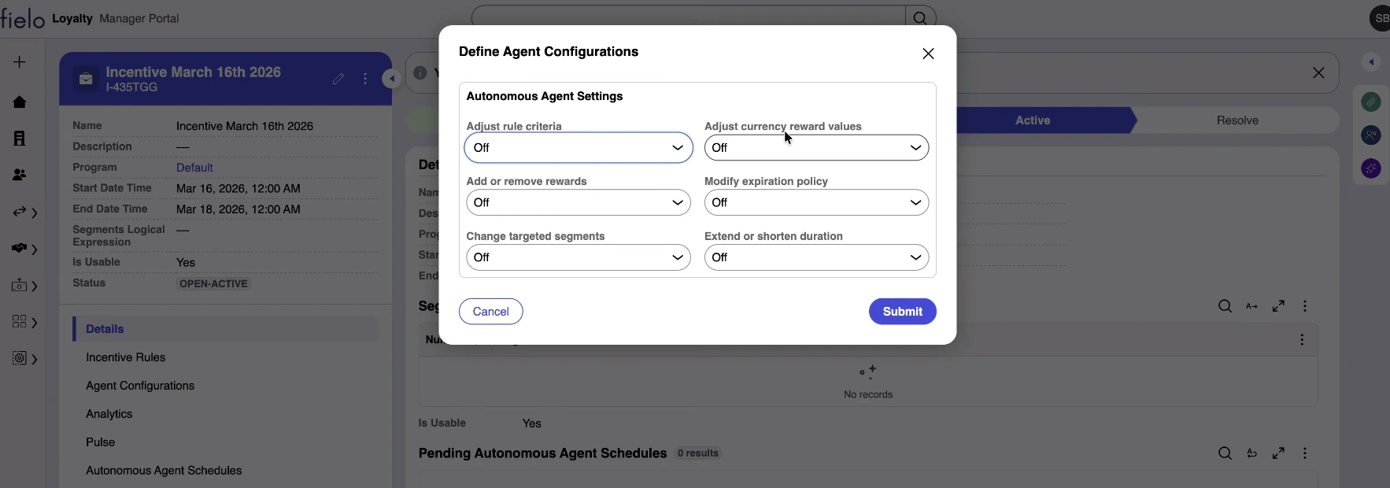
Task: Open the Change targeted segments dropdown
Action: (579, 257)
